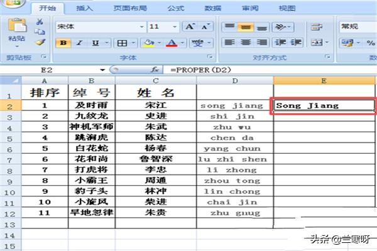Click the Paste clipboard icon
The width and height of the screenshot is (377, 251).
pos(17,26)
